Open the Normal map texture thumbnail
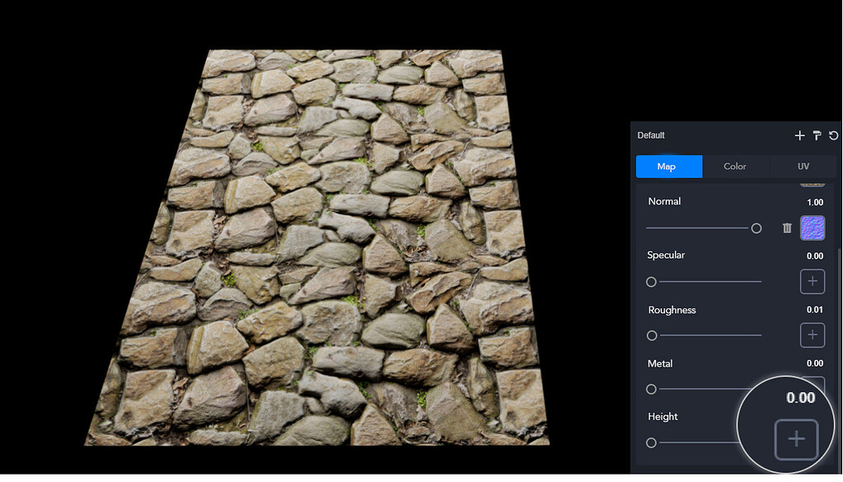 [812, 228]
